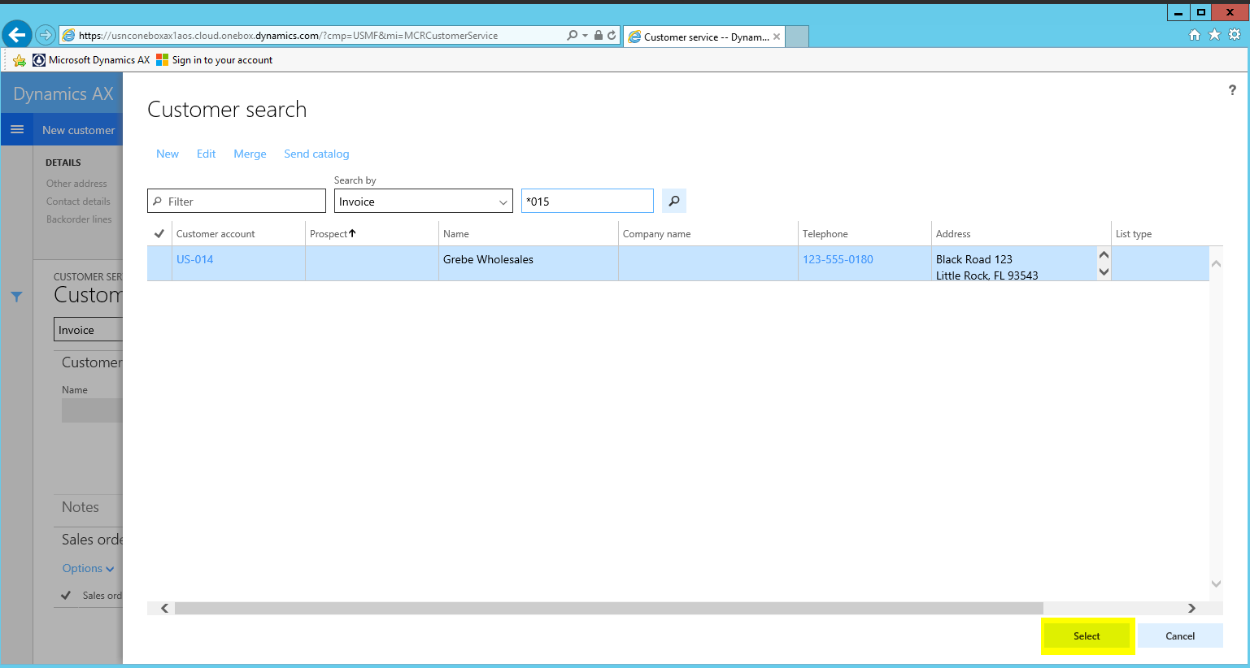Click Send catalog menu item
Viewport: 1250px width, 668px height.
(316, 154)
